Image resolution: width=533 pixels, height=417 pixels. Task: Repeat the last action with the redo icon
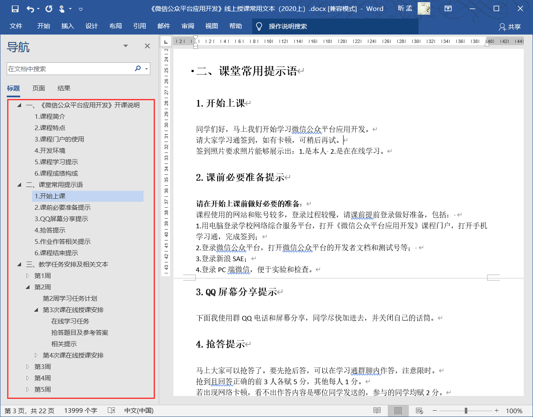coord(49,8)
